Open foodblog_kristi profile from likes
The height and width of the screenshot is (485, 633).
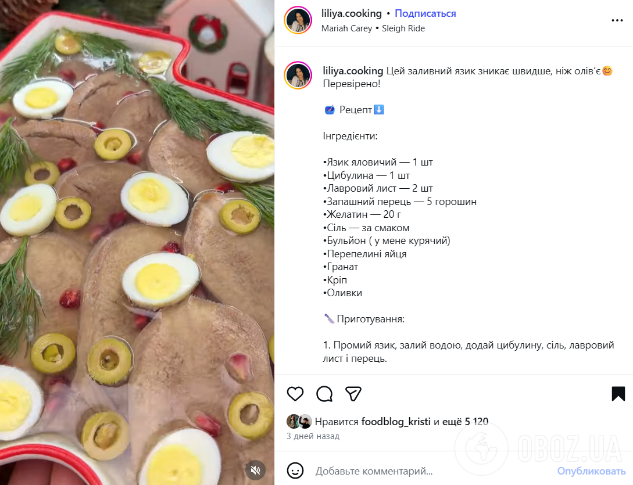coord(396,422)
